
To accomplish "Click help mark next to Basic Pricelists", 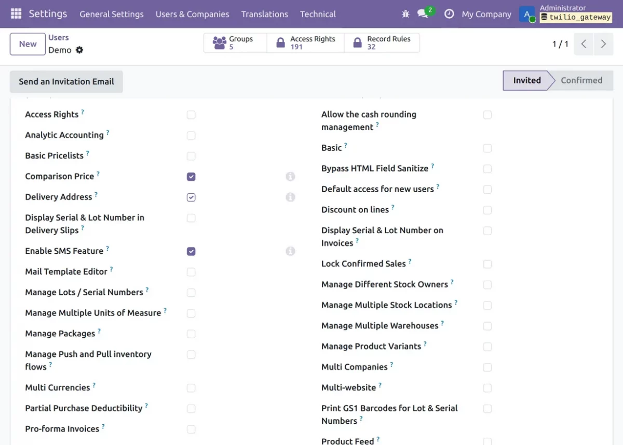I will (87, 153).
